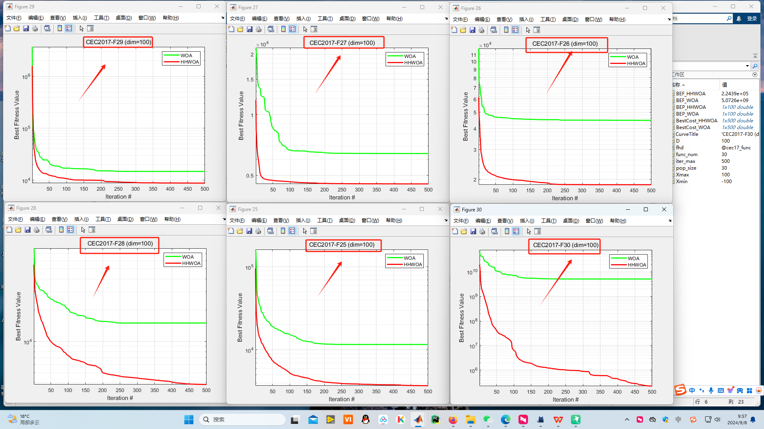Select Edit Plot arrow tool in Figure 30
The image size is (764, 429).
529,232
